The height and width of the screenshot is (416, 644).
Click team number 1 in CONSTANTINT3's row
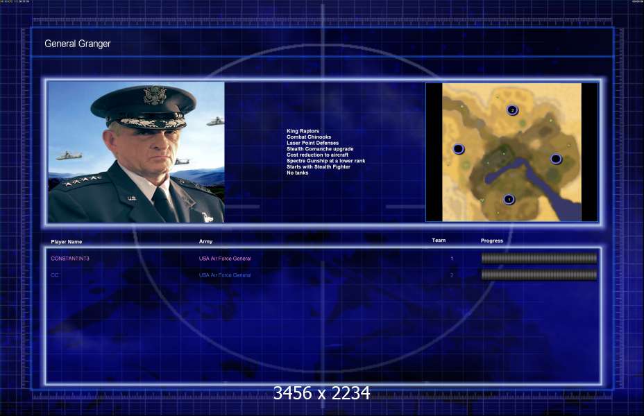(452, 259)
